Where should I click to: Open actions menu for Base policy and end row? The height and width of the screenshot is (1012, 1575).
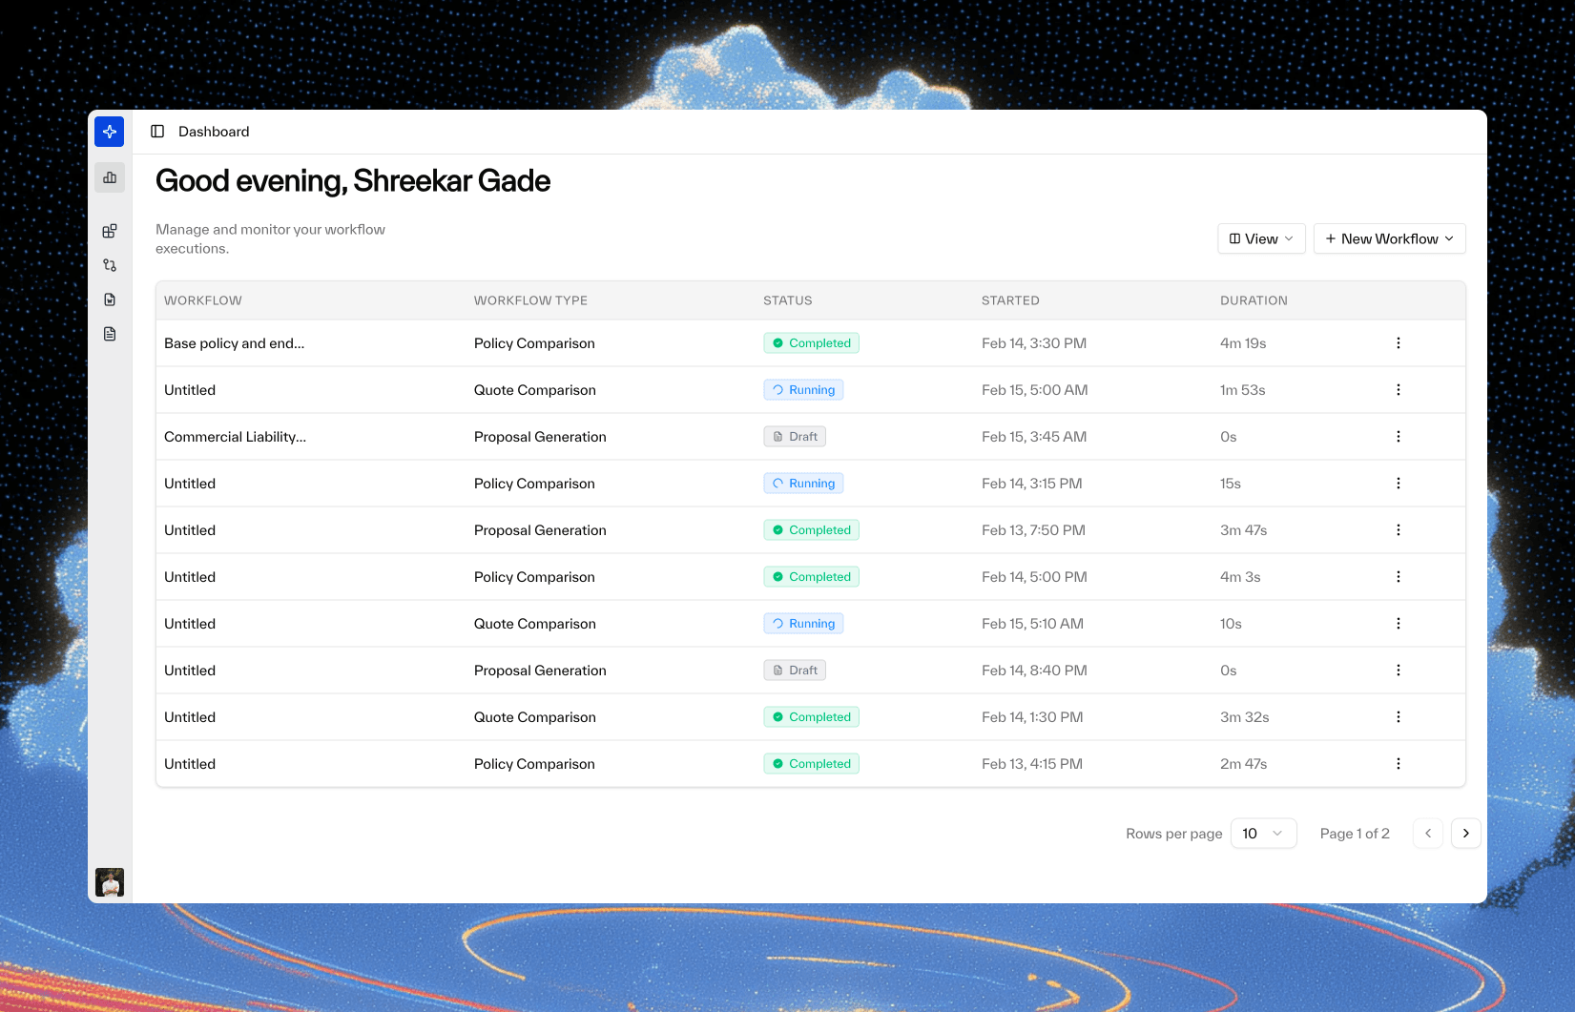(x=1399, y=343)
